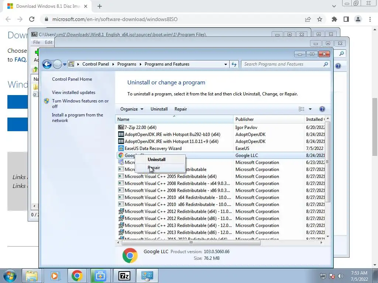Select Visual C++ 2012 Redistributable (x86) icon
The width and height of the screenshot is (378, 283).
click(x=121, y=218)
